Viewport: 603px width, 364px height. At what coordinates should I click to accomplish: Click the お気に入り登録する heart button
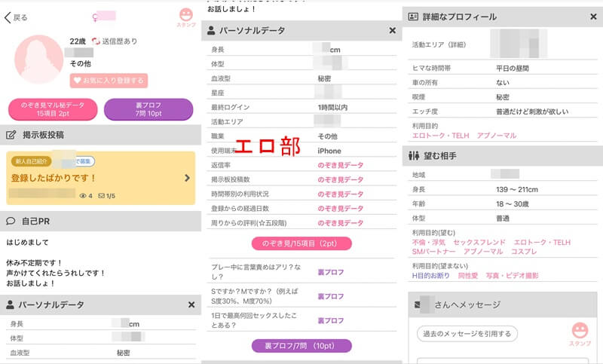tap(109, 81)
